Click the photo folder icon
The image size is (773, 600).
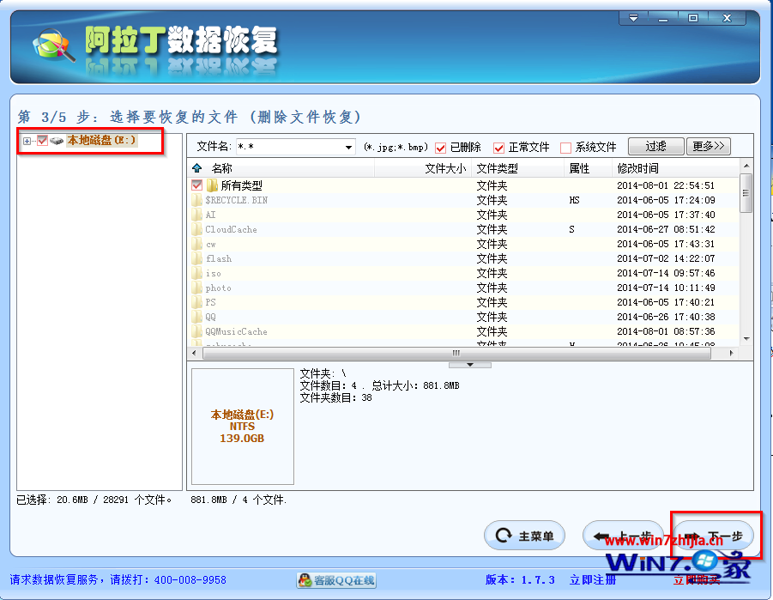tap(197, 288)
